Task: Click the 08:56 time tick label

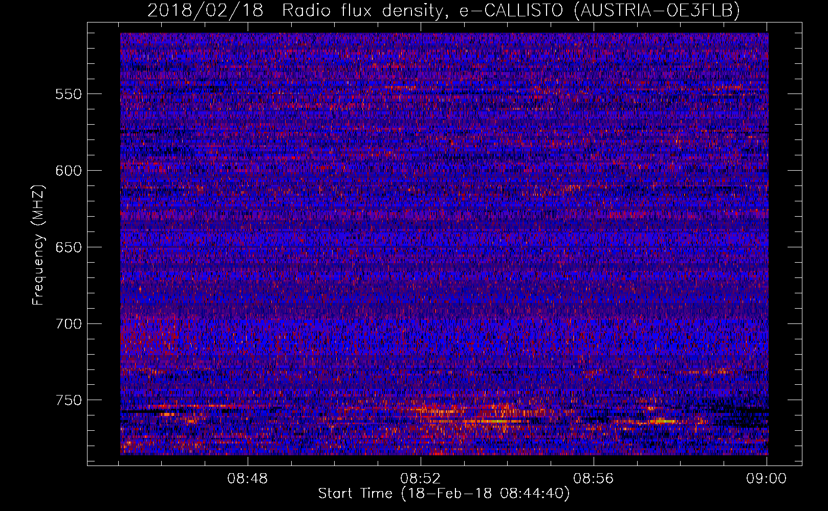Action: (594, 479)
